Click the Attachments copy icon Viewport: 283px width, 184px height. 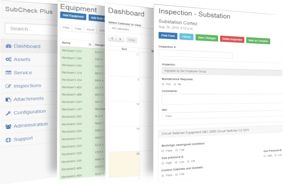8,99
